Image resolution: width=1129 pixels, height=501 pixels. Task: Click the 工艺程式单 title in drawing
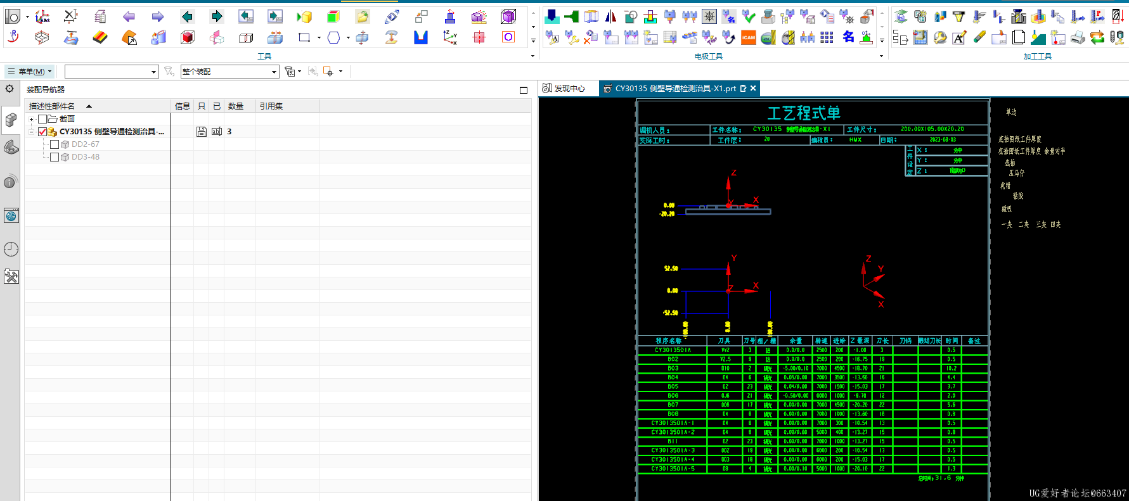(804, 113)
